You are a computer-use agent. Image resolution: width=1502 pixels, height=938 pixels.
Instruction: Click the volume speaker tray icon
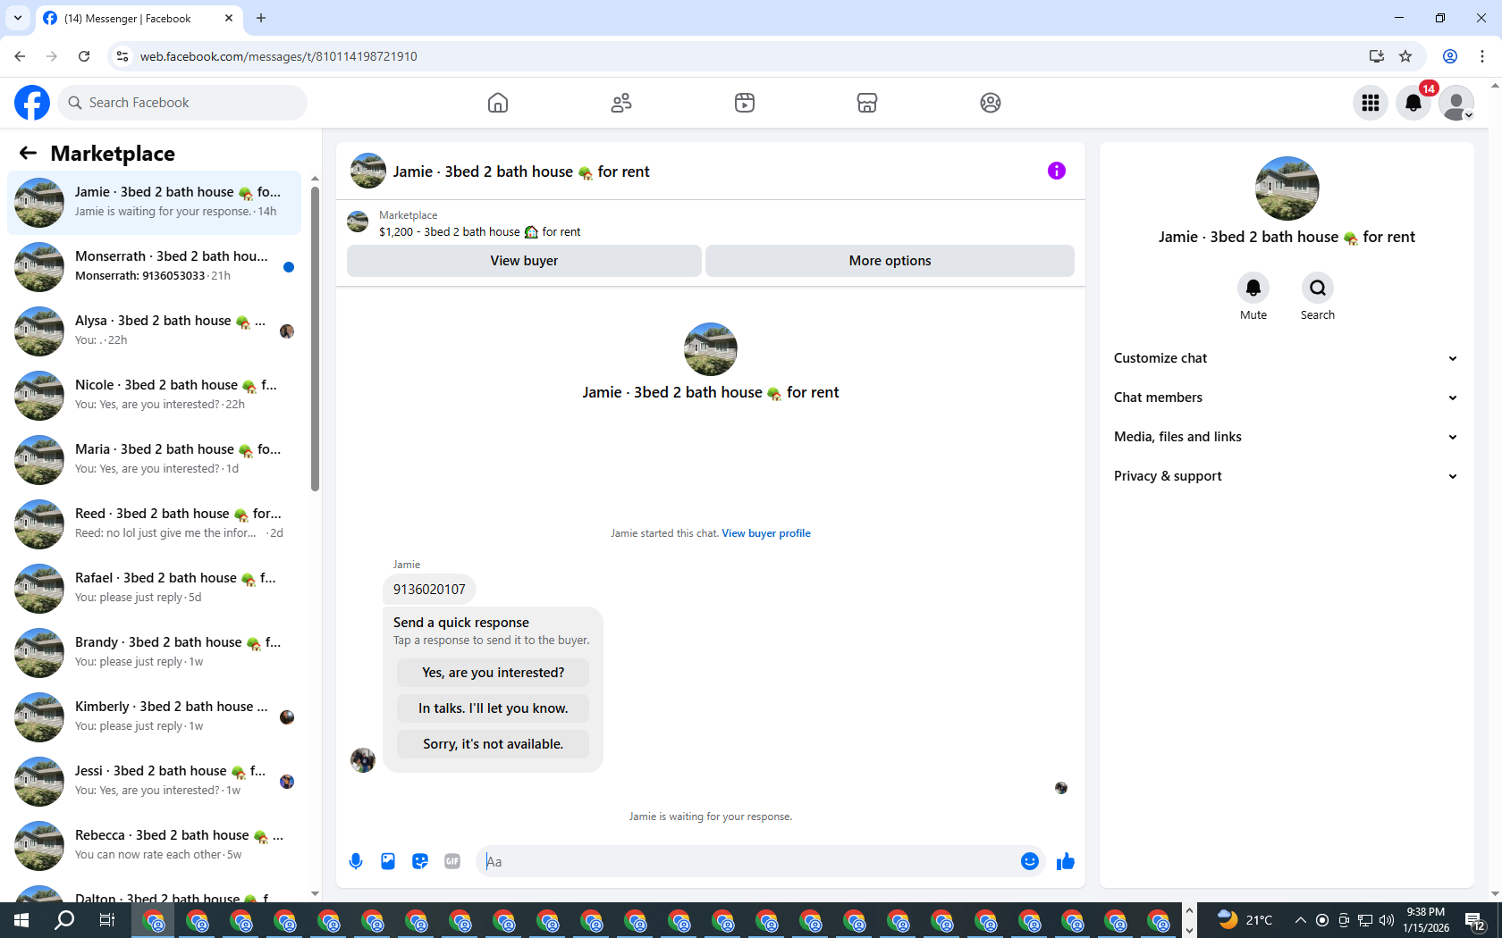point(1387,920)
